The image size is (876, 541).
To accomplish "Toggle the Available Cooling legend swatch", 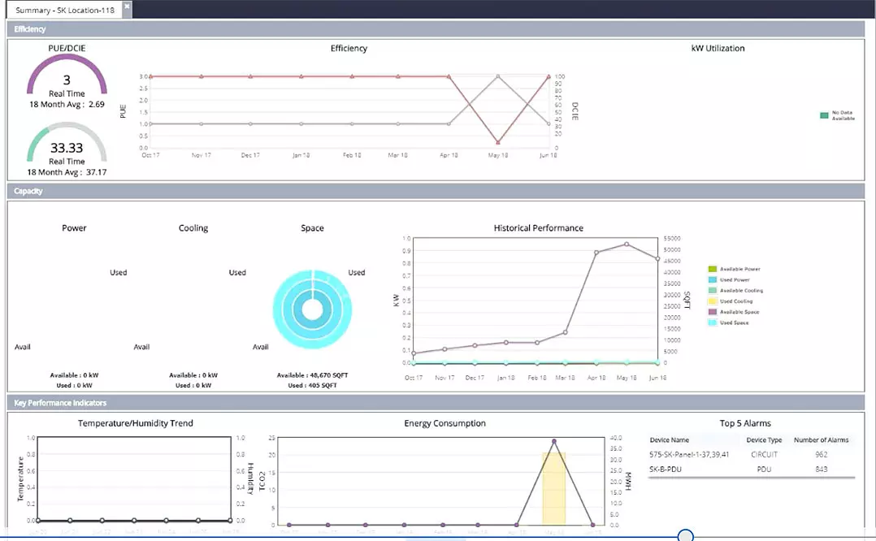I will click(x=713, y=290).
